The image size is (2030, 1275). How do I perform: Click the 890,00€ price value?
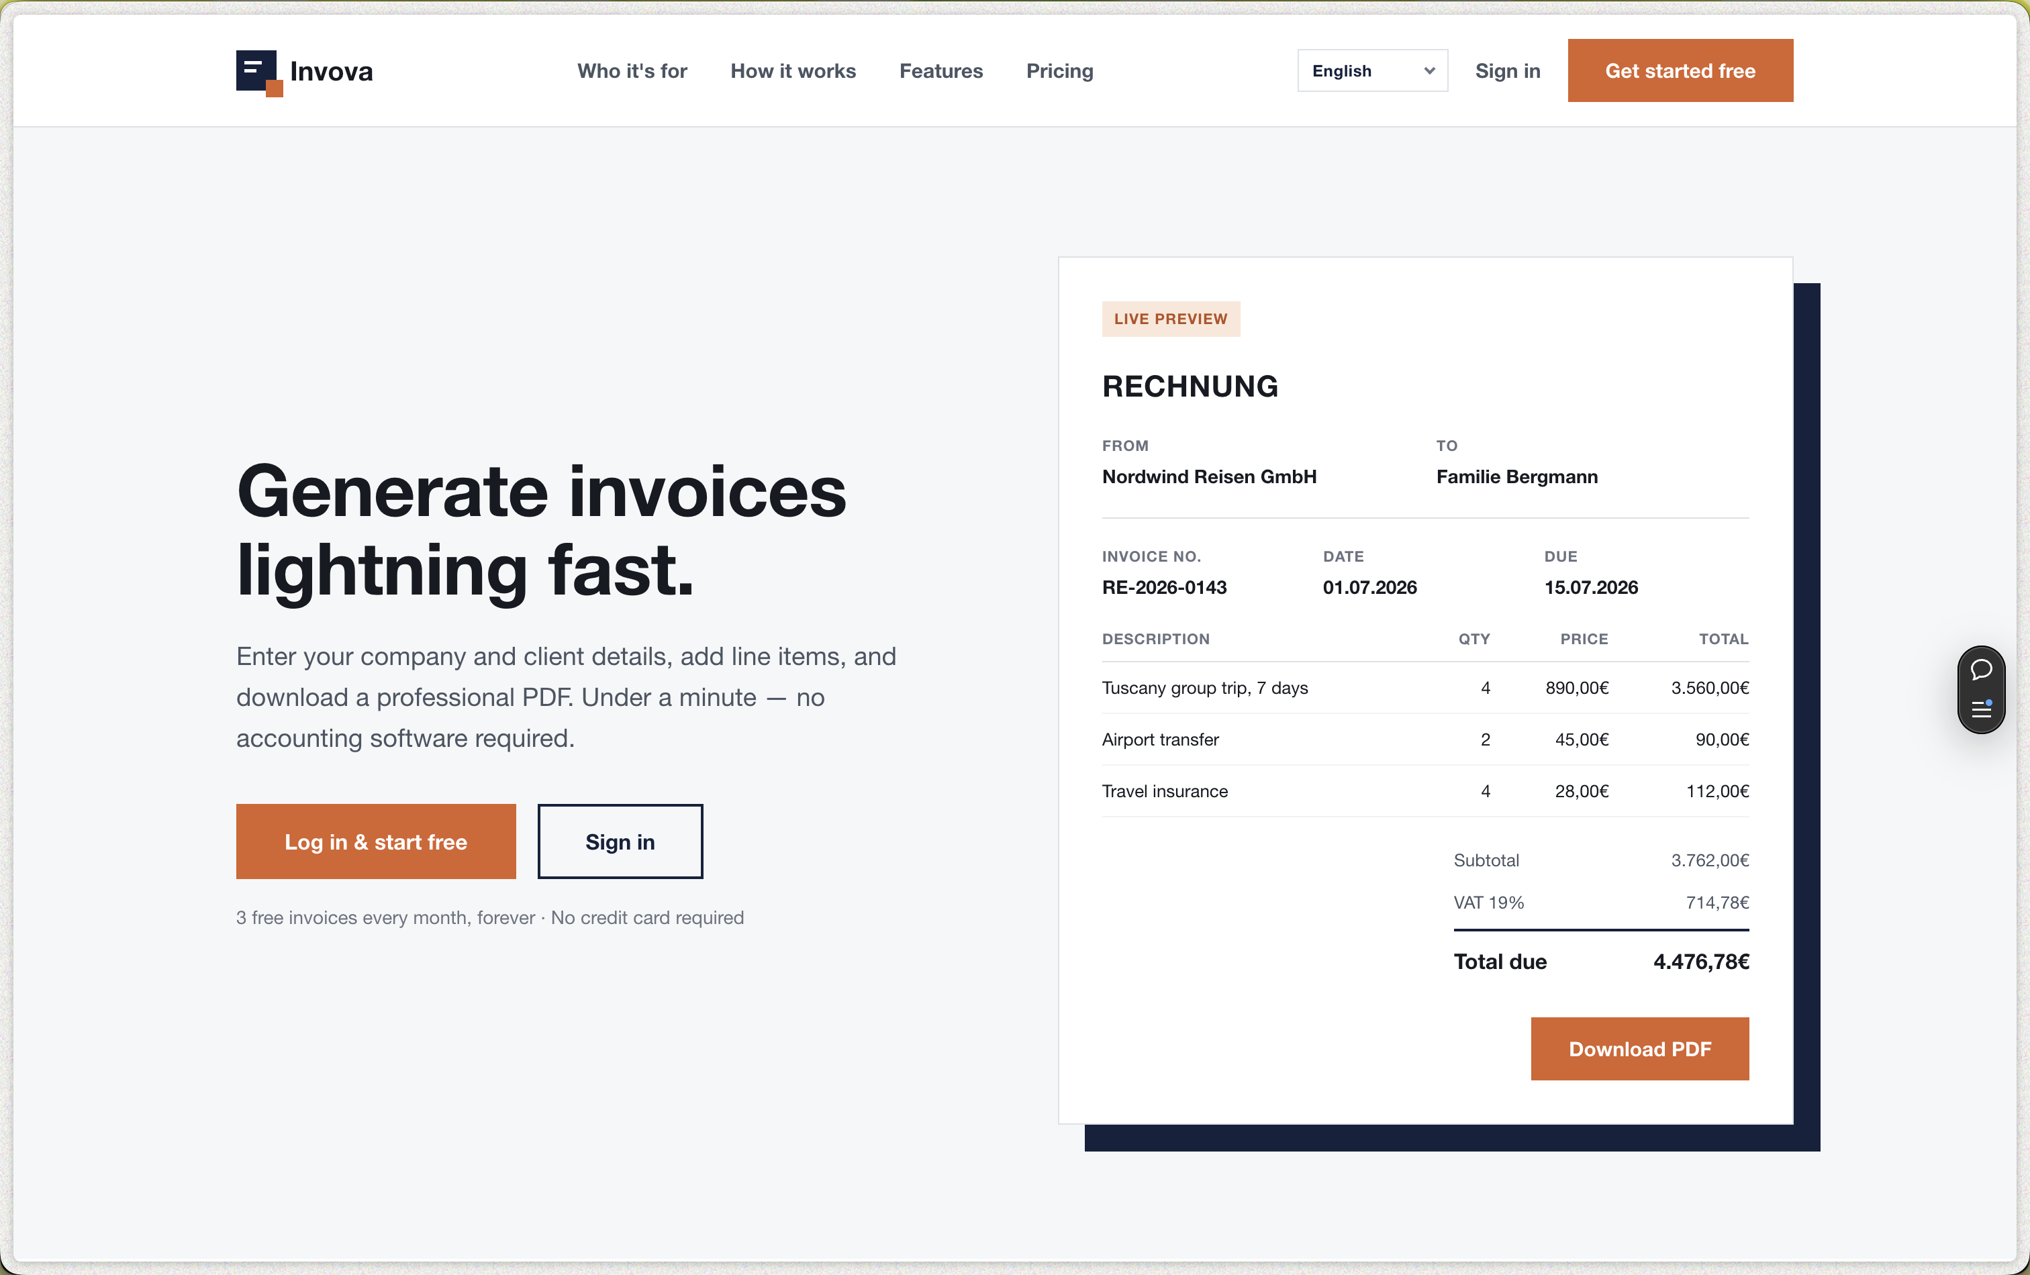click(x=1576, y=688)
